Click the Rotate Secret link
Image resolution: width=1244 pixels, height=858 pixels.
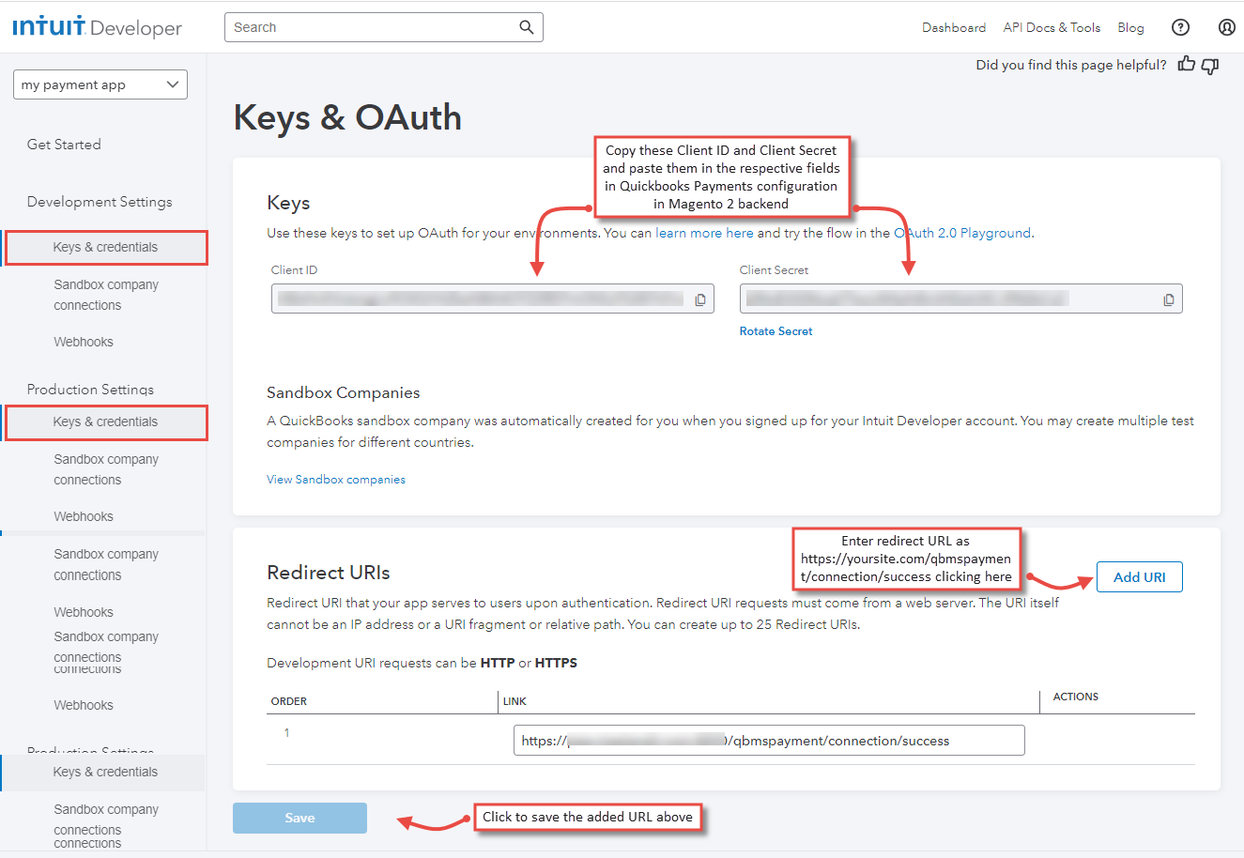tap(776, 331)
